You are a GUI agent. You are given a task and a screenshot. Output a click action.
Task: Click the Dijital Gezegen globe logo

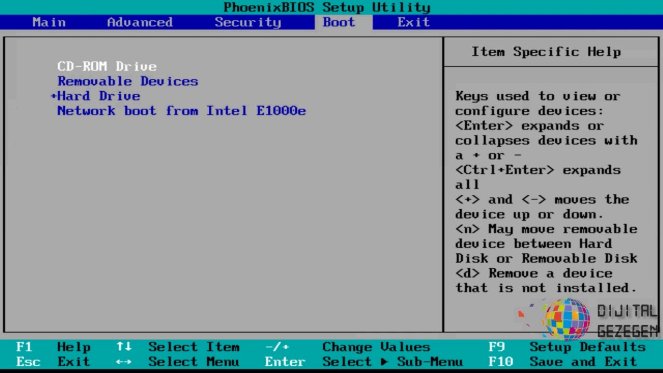click(x=567, y=319)
